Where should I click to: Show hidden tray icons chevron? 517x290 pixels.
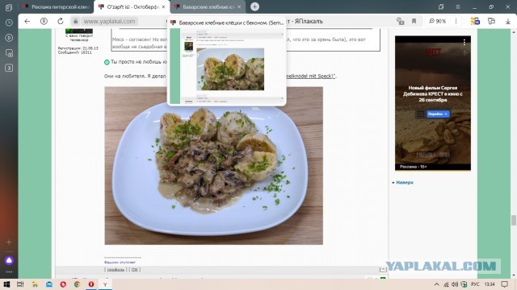(x=436, y=284)
